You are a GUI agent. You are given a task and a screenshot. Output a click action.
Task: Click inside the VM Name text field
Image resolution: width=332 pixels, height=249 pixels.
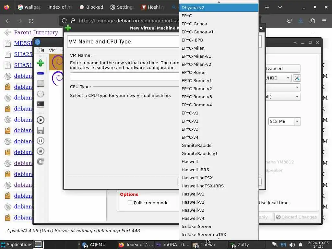tap(124, 77)
